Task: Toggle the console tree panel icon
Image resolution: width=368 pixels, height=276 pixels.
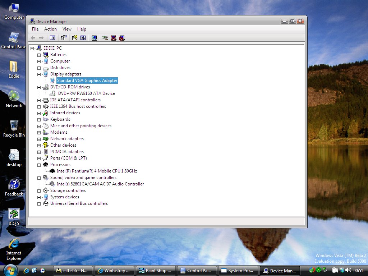Action: coord(52,38)
